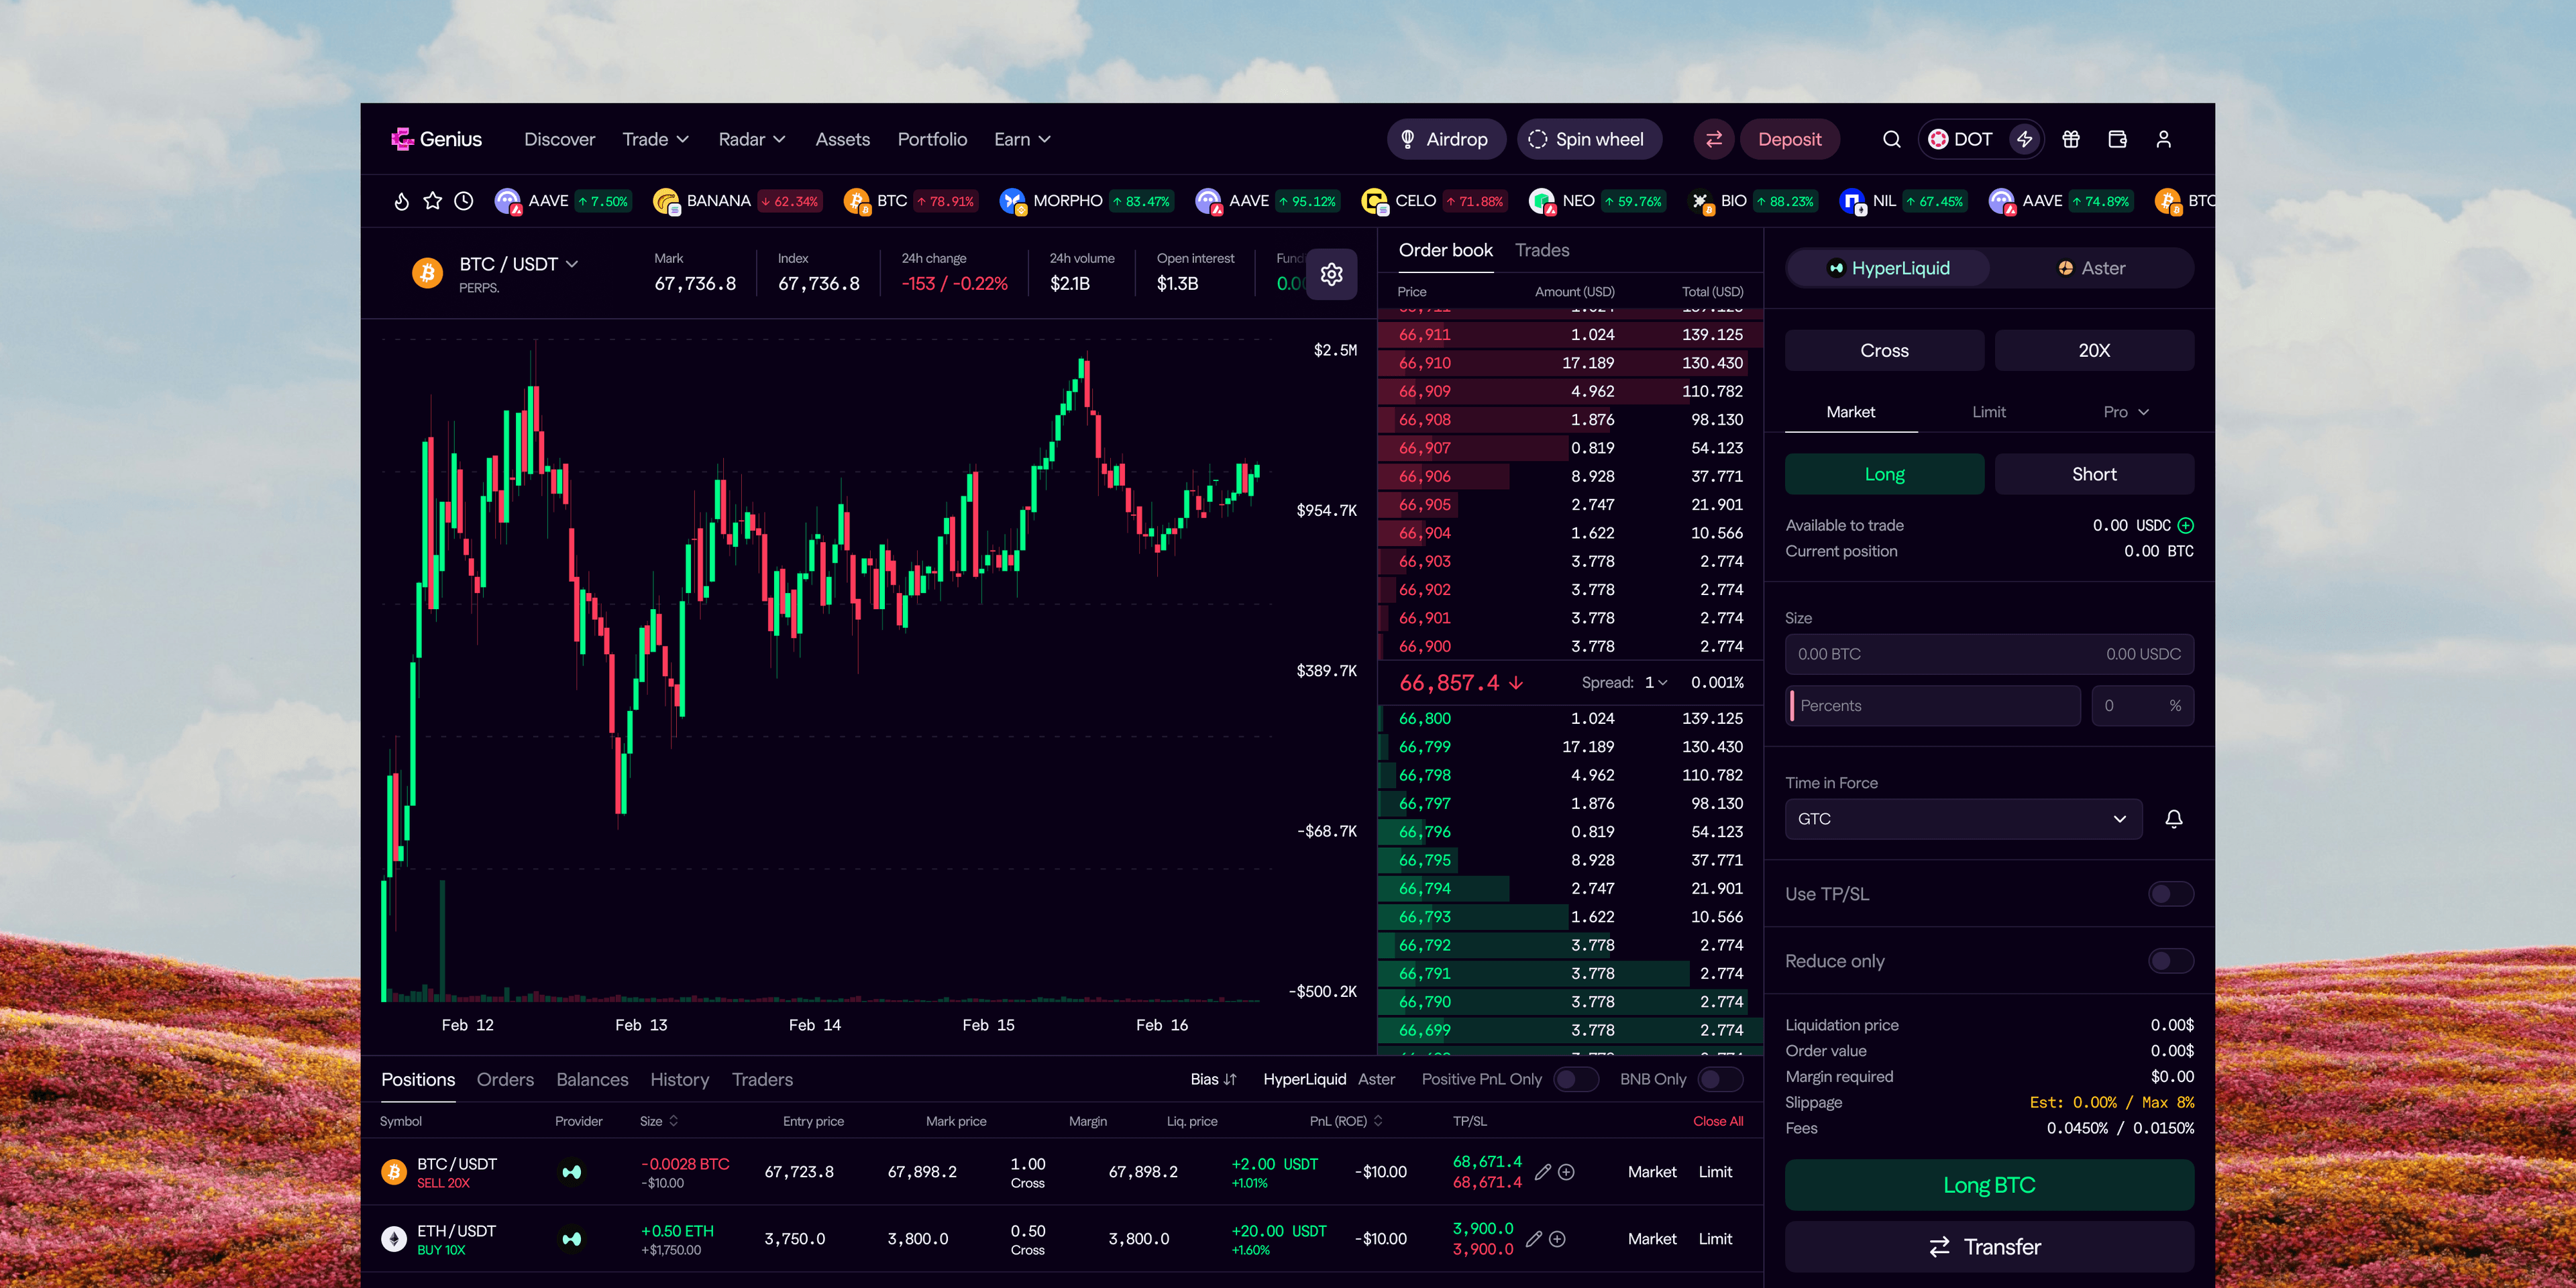Open the GTC Time in Force dropdown
The height and width of the screenshot is (1288, 2576).
click(x=1963, y=819)
